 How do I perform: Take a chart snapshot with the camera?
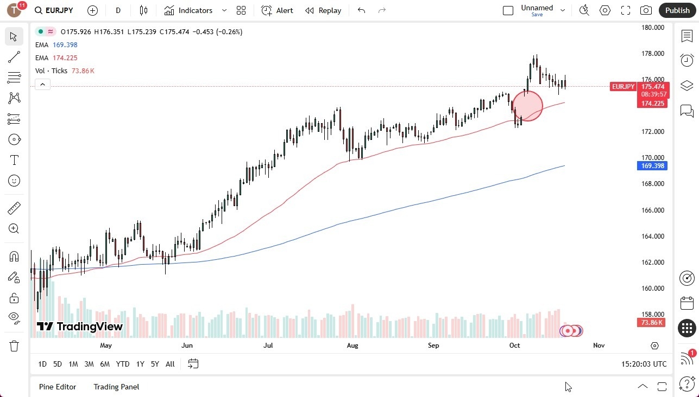tap(646, 10)
